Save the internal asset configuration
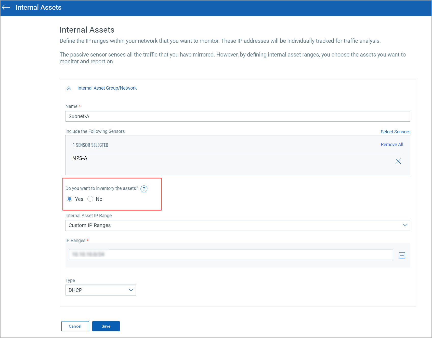This screenshot has width=432, height=338. point(106,326)
